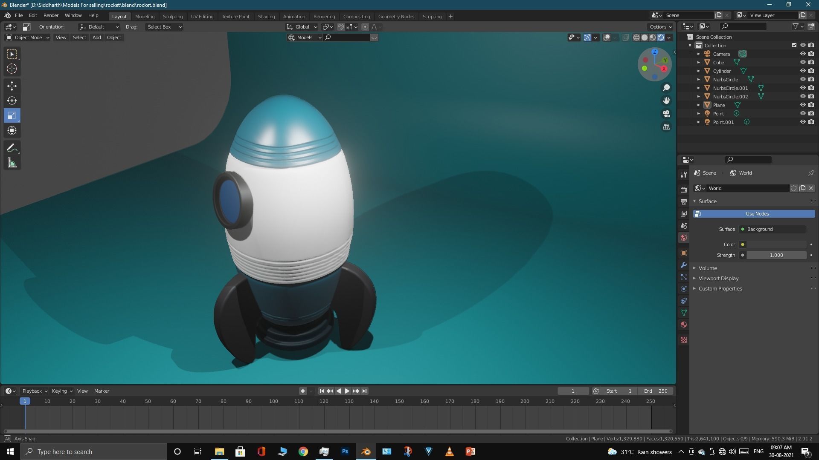
Task: Uncheck the Collection exclude checkbox
Action: pos(794,45)
